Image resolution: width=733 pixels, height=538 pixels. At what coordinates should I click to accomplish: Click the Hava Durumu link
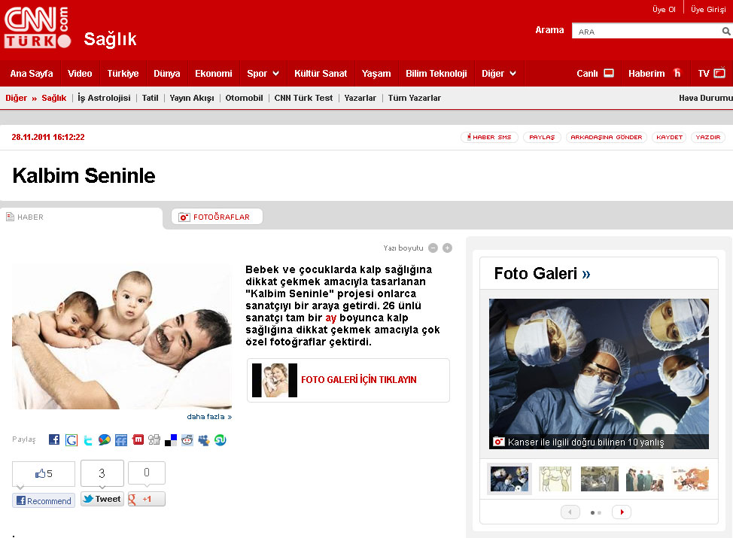pyautogui.click(x=705, y=98)
